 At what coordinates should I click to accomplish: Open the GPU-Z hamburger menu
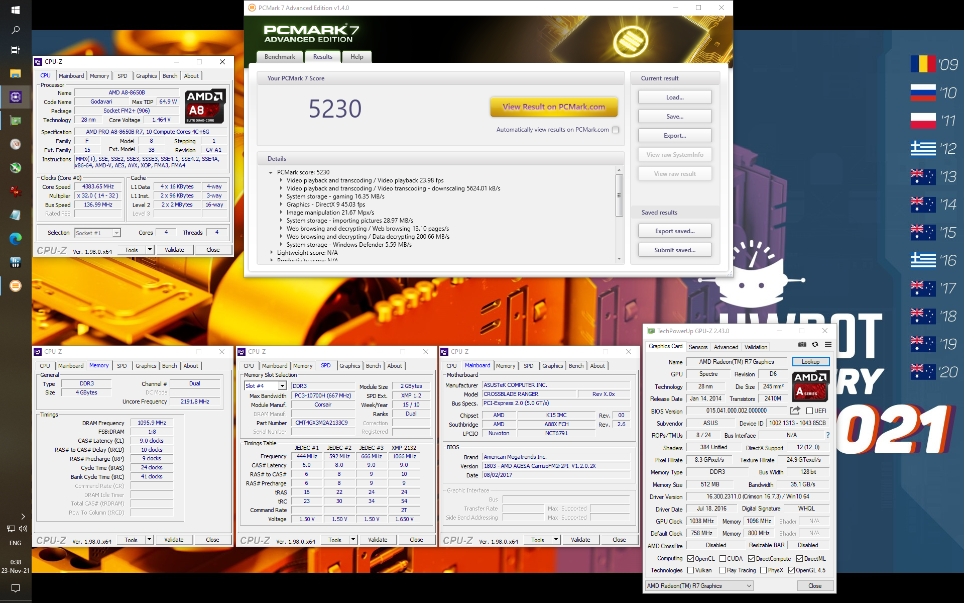pos(828,344)
